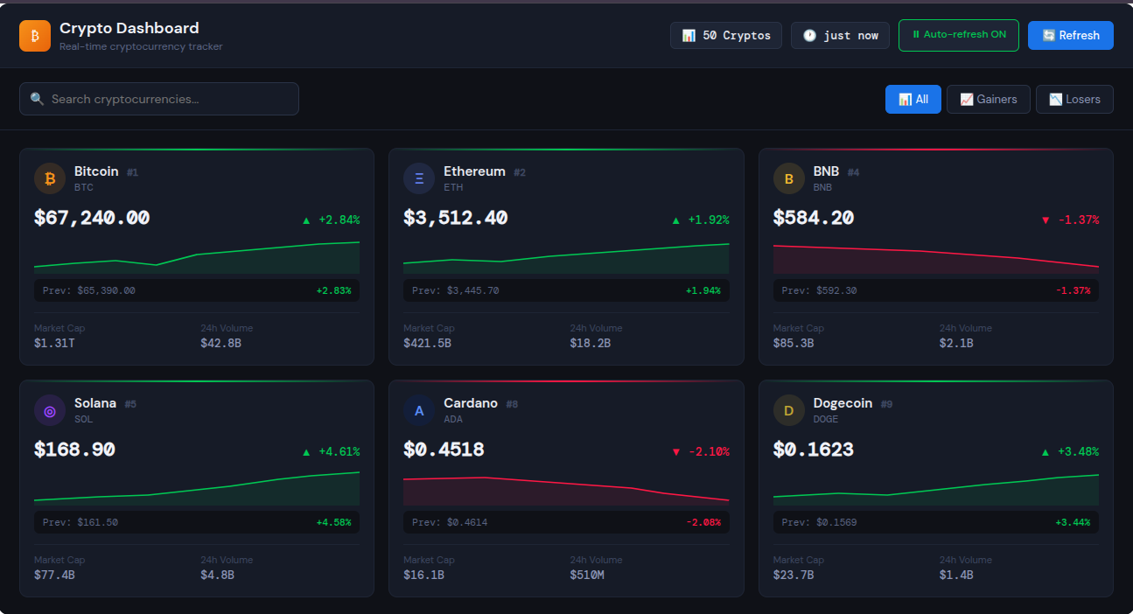
Task: Click the green up arrow beside Bitcoin's gain
Action: pos(305,220)
